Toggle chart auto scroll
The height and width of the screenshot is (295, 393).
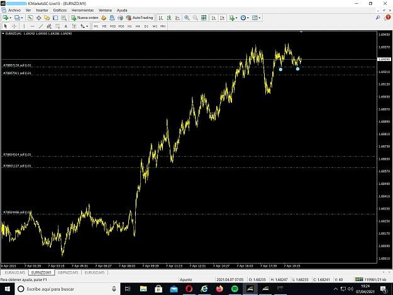tap(214, 18)
